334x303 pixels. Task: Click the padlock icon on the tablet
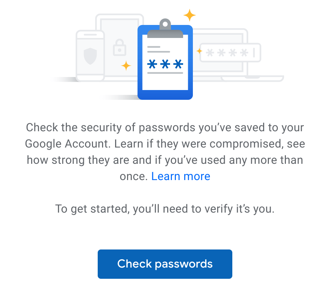click(119, 47)
